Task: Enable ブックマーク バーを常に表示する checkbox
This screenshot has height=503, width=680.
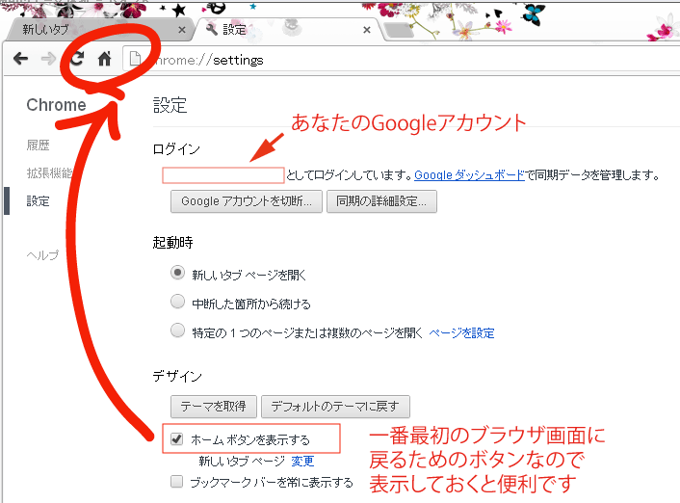Action: point(176,481)
